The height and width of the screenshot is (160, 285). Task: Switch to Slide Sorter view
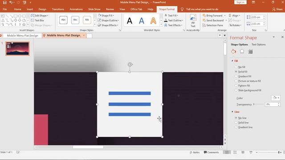pyautogui.click(x=235, y=152)
